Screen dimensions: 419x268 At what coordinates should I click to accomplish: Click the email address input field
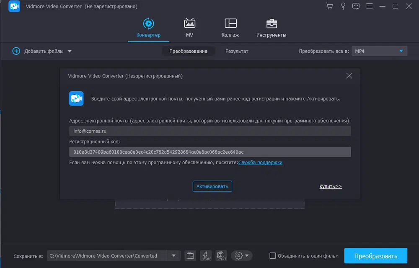coord(210,131)
